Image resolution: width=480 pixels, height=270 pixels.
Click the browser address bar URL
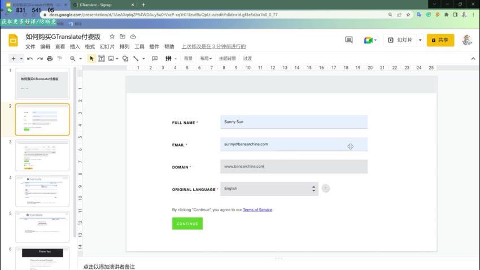tap(163, 14)
